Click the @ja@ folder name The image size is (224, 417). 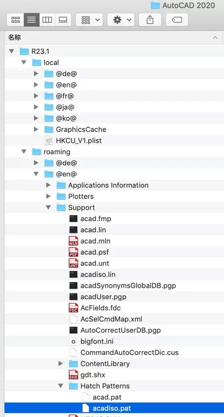(x=65, y=107)
